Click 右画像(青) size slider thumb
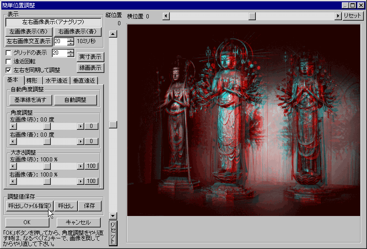The height and width of the screenshot is (249, 367). (x=47, y=181)
